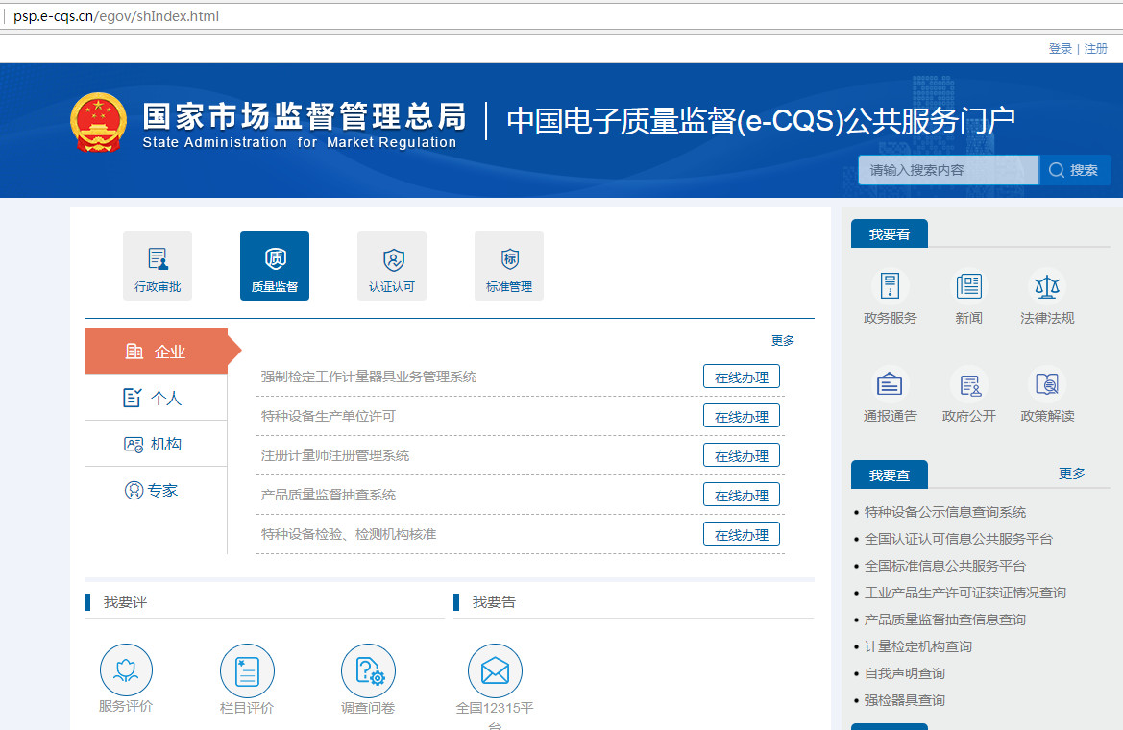The width and height of the screenshot is (1123, 730).
Task: Focus the 请输入搜索内容 search field
Action: [948, 170]
